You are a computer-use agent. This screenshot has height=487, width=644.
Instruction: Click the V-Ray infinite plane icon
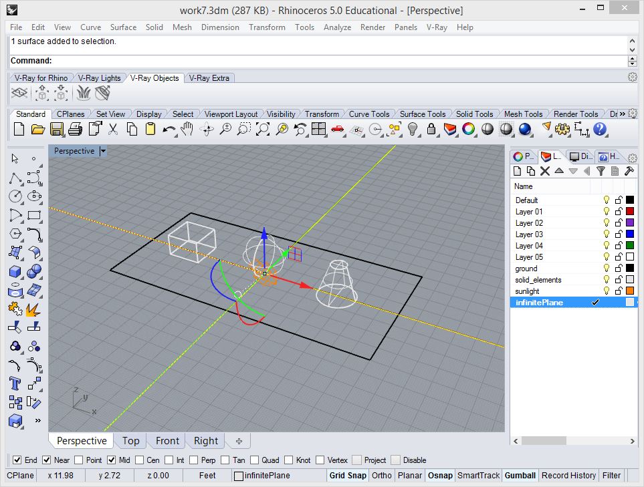[x=19, y=93]
